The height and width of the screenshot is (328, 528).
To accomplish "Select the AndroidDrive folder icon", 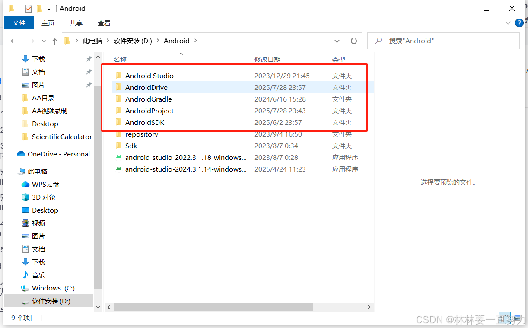I will coord(118,87).
